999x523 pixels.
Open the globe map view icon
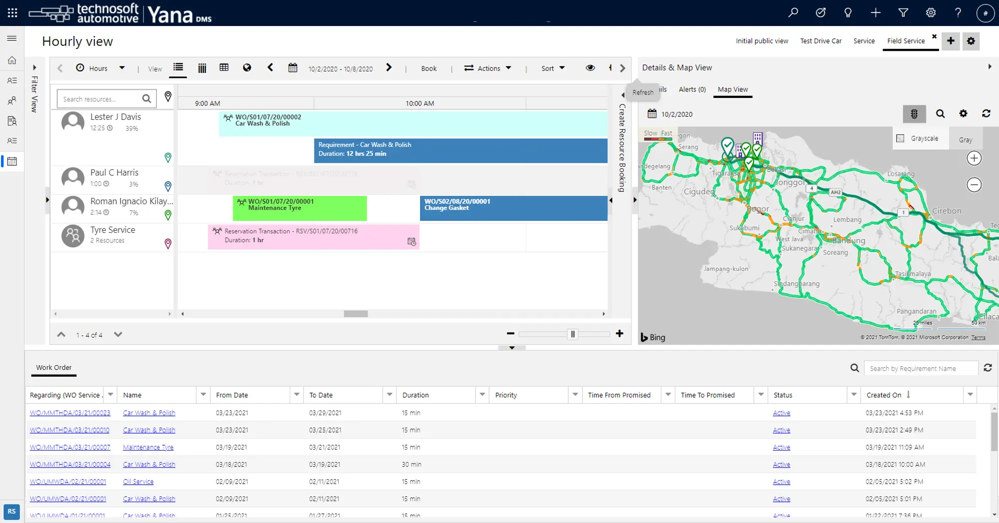[x=247, y=67]
